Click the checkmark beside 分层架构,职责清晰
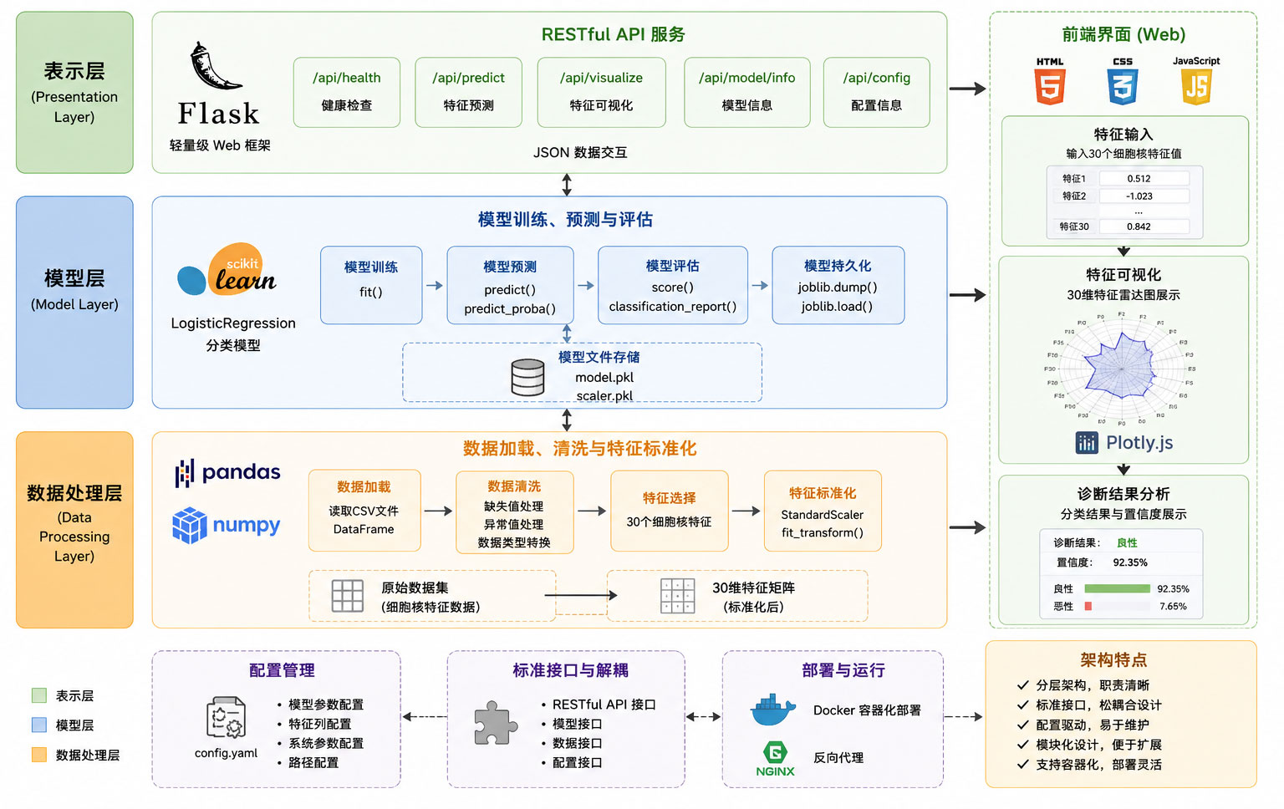 click(1022, 684)
